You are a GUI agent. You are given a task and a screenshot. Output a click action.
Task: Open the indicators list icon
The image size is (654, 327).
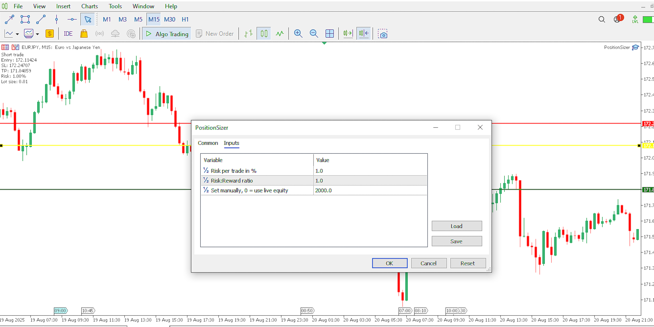click(x=29, y=34)
